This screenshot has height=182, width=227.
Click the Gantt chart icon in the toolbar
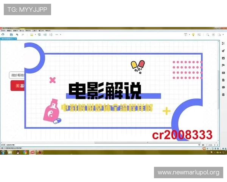click(x=199, y=35)
